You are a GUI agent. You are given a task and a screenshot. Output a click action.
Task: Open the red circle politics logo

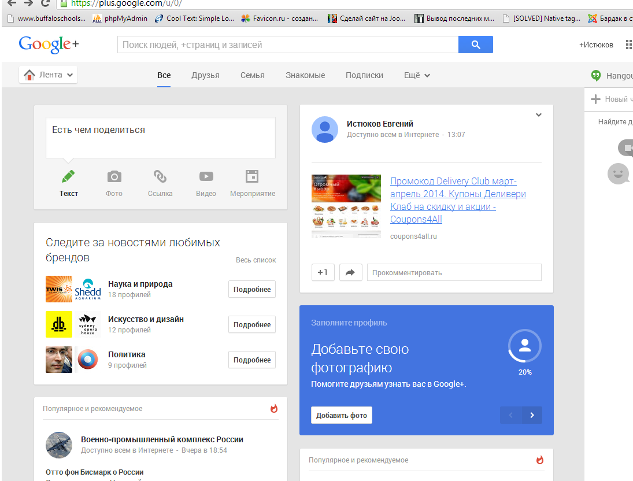coord(88,360)
